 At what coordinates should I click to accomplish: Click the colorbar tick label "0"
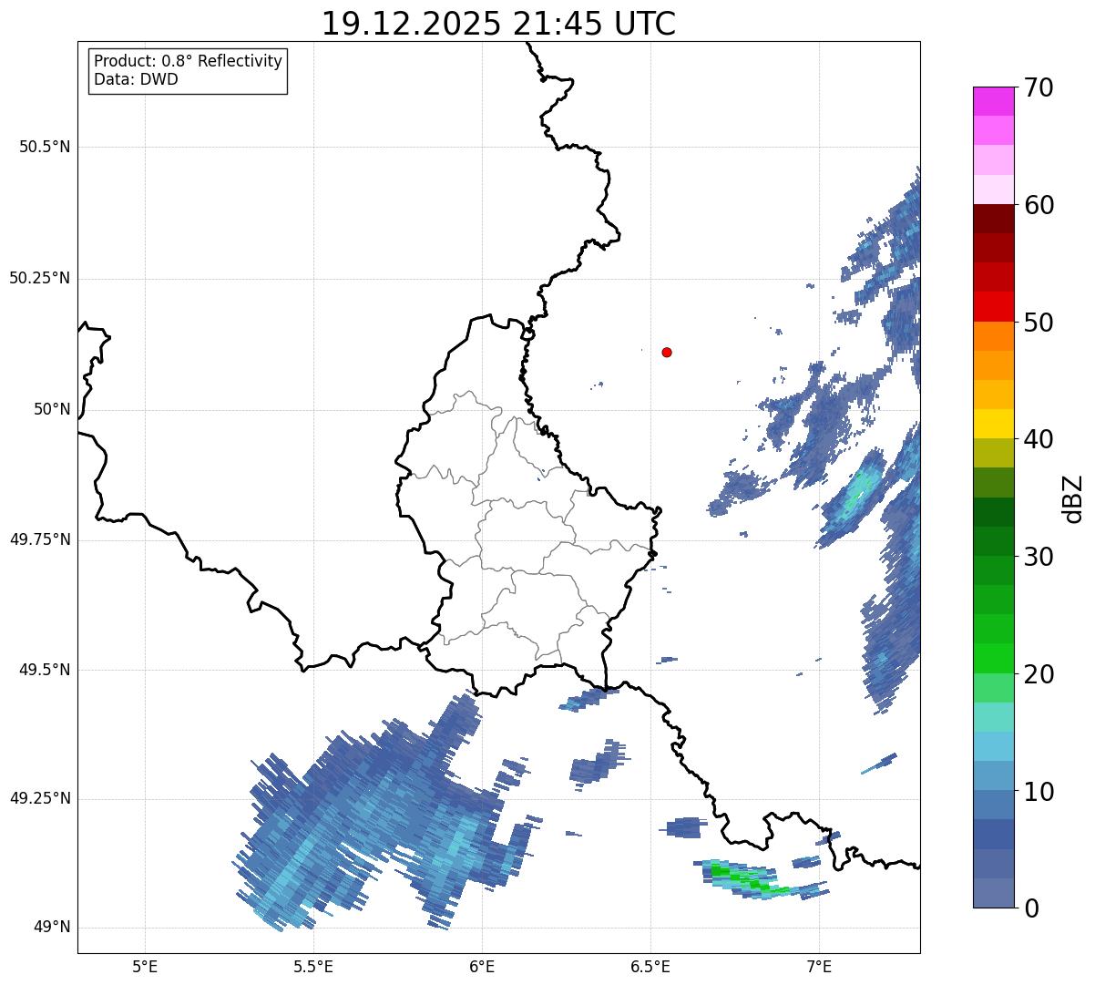click(x=1030, y=908)
